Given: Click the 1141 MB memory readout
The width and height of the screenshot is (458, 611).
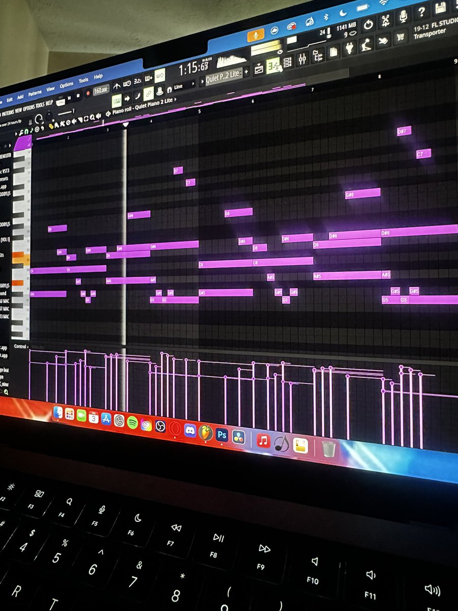Looking at the screenshot, I should coord(346,26).
